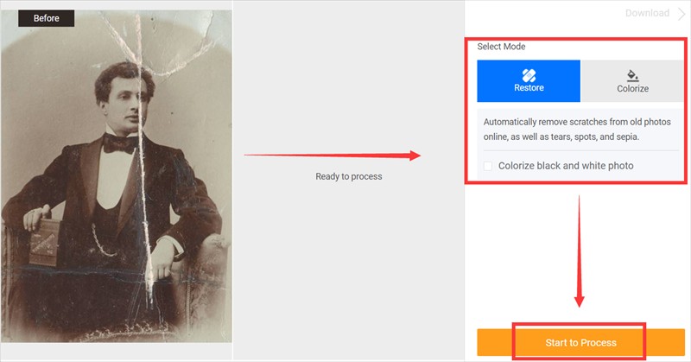Click the Select Mode heading
This screenshot has width=691, height=362.
point(501,47)
